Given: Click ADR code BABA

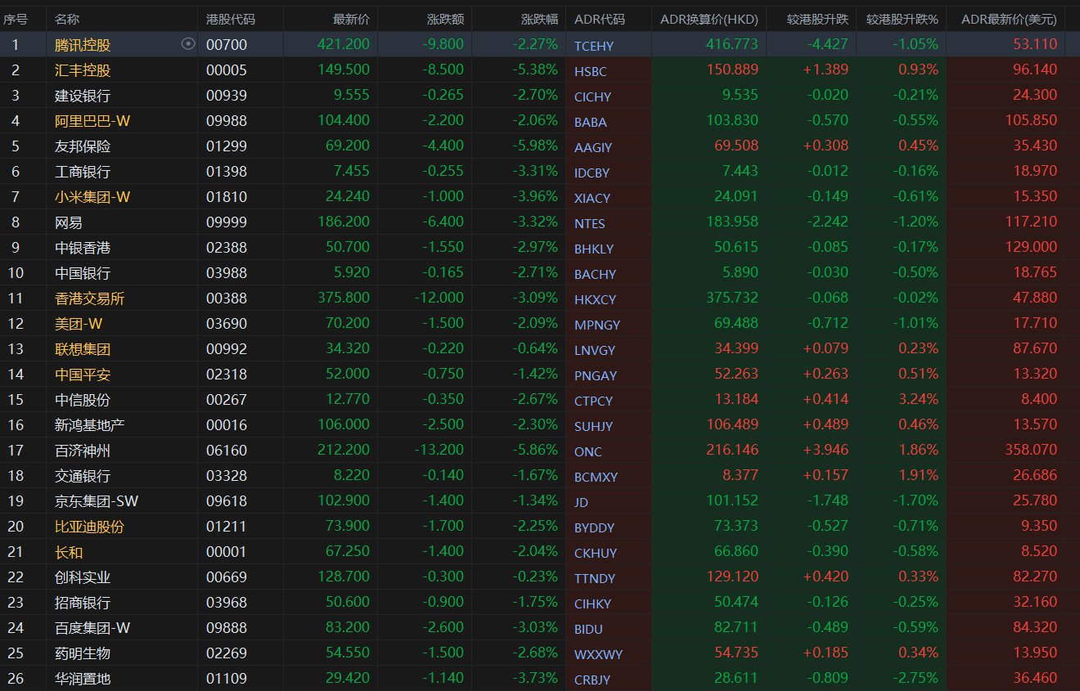Looking at the screenshot, I should pos(591,122).
